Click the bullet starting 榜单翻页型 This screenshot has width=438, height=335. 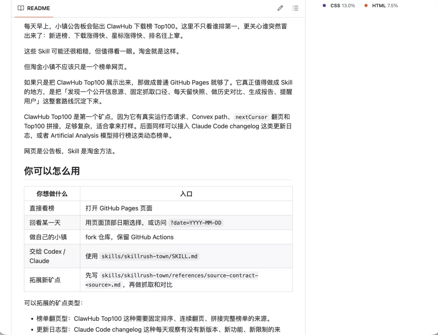[154, 318]
